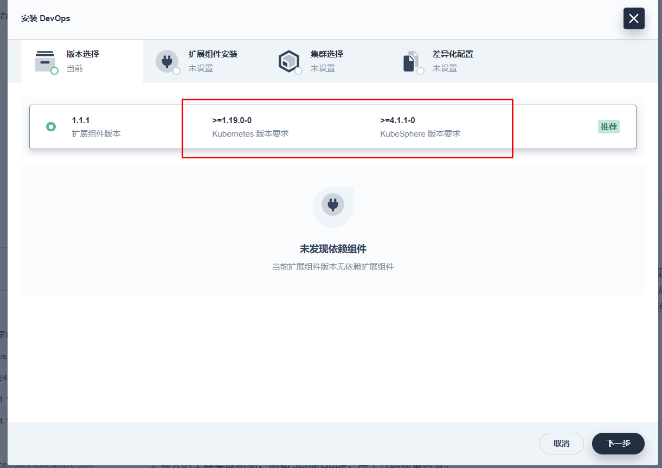Click the >=1.19.0-0 version value

(x=232, y=120)
